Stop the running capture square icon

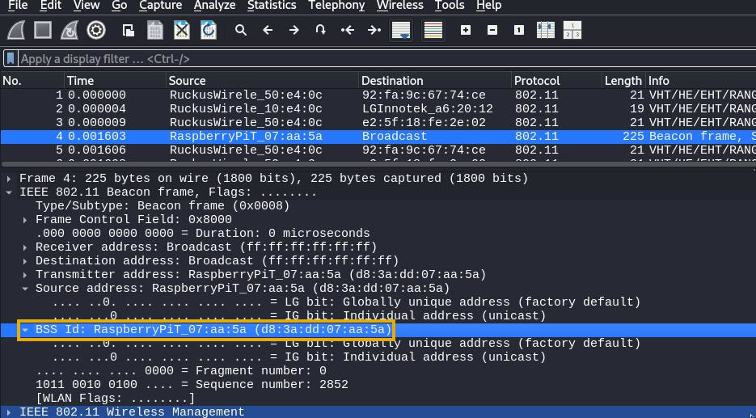pyautogui.click(x=43, y=31)
